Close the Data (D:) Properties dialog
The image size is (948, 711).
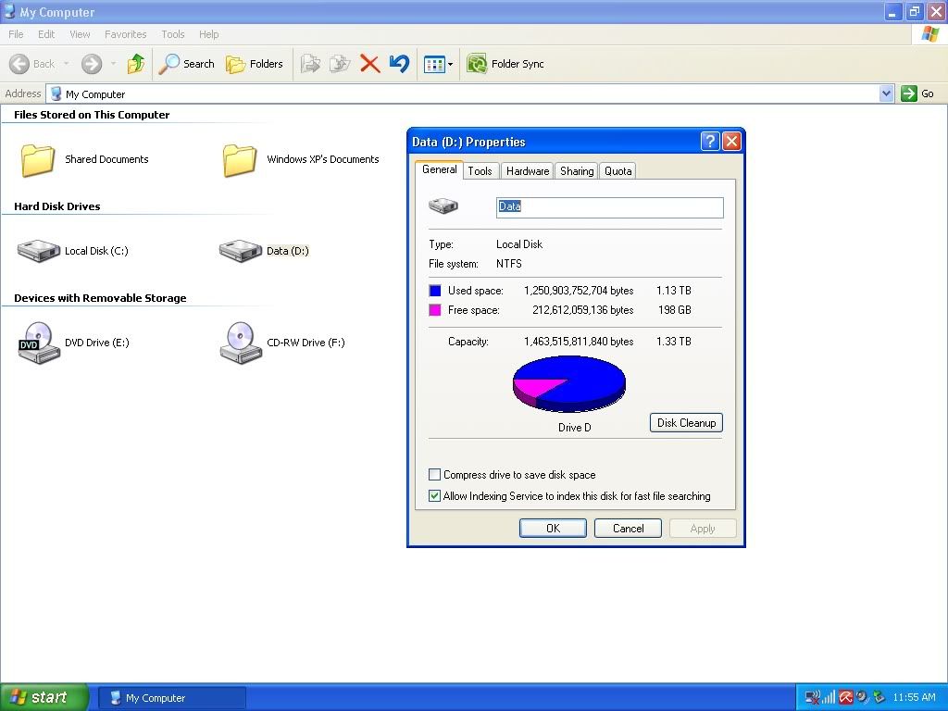[x=731, y=142]
